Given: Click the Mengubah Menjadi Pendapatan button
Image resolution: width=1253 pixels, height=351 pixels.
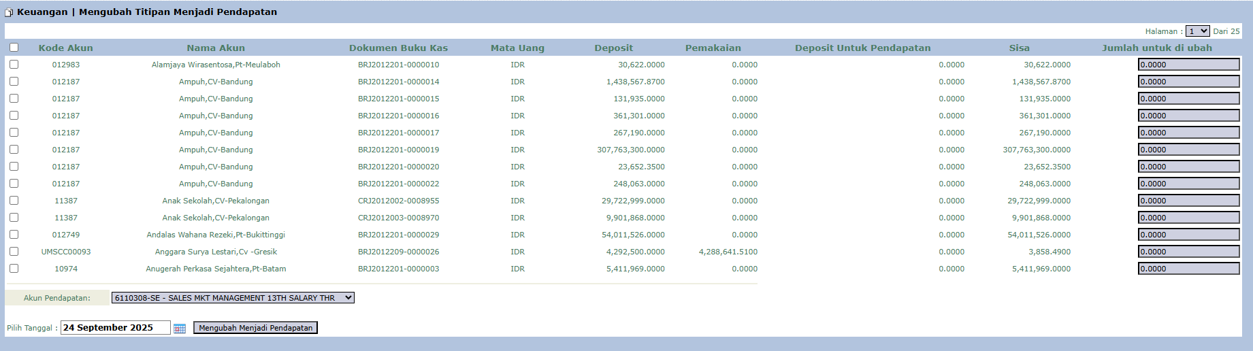Looking at the screenshot, I should point(255,328).
